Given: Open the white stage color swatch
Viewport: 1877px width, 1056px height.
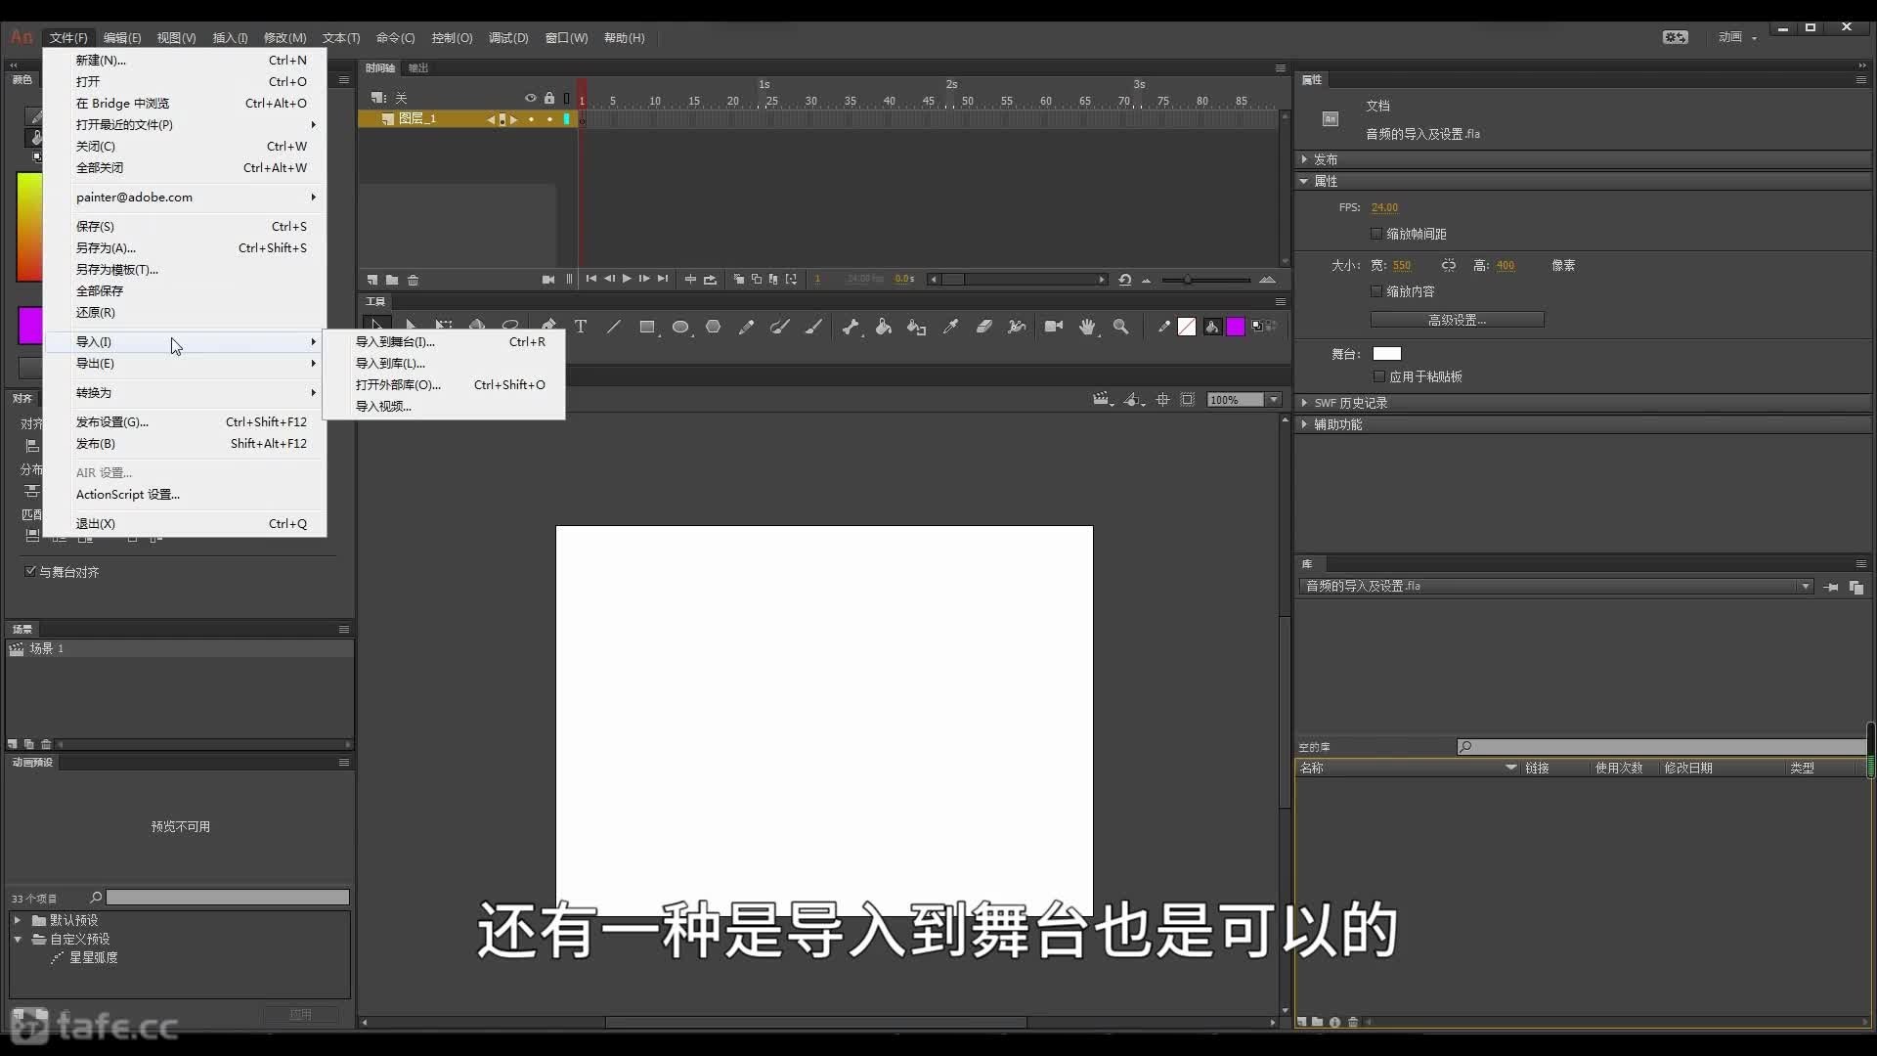Looking at the screenshot, I should point(1386,354).
